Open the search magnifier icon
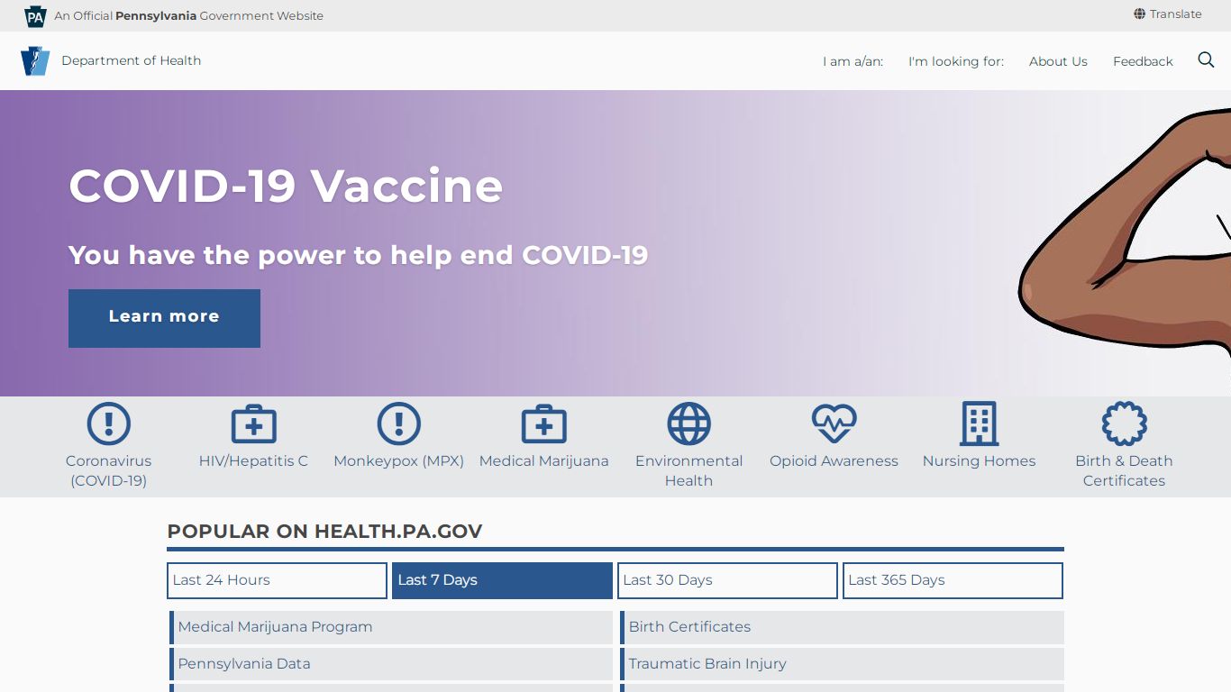This screenshot has height=692, width=1231. [x=1206, y=60]
